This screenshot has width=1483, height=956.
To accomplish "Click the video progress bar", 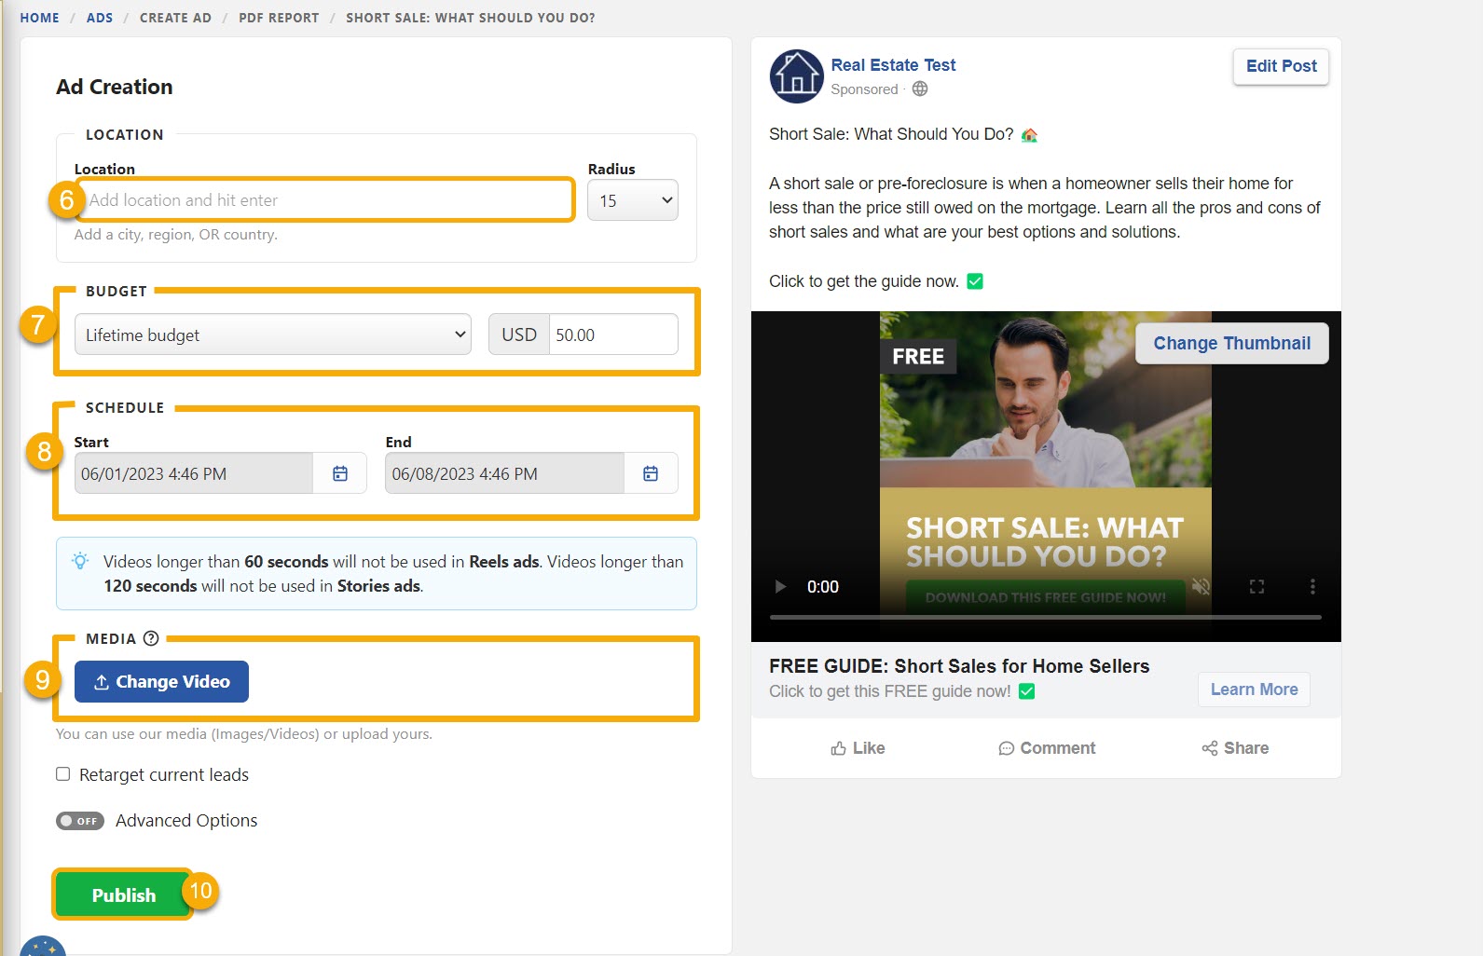I will point(1045,617).
